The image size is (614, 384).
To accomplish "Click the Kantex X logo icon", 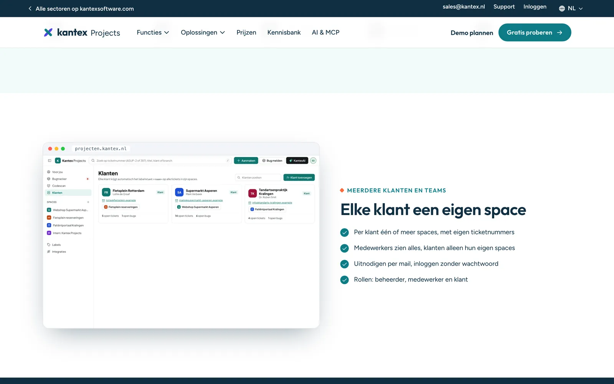I will pyautogui.click(x=48, y=33).
